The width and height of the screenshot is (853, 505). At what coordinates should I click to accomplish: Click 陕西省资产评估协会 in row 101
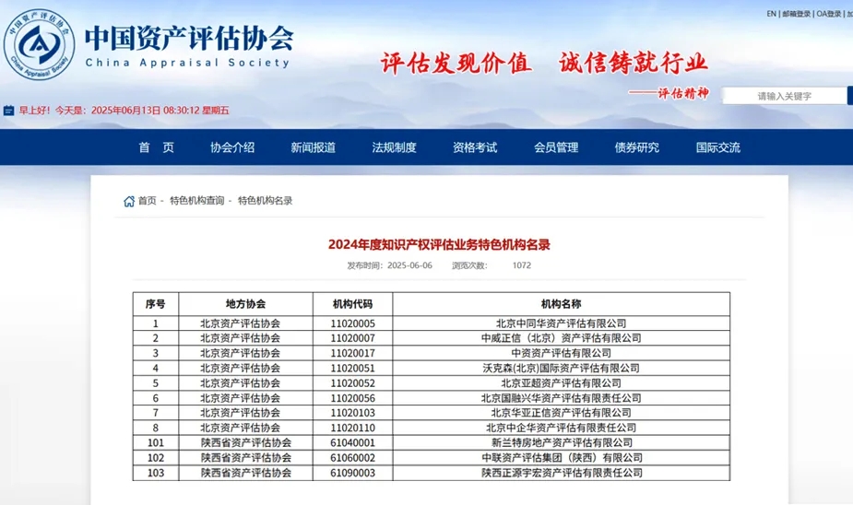click(246, 443)
